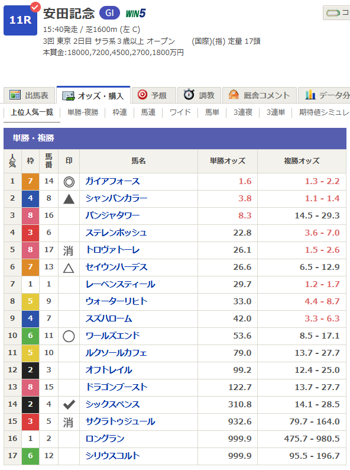This screenshot has width=350, height=470.
Task: Open horse セイウンハーデス
Action: point(116,267)
